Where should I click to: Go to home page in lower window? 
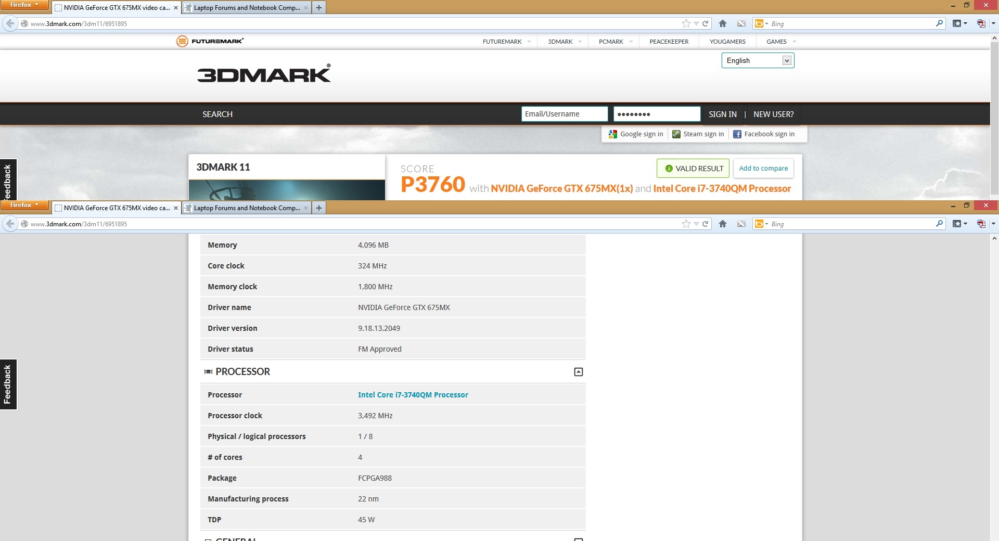(723, 224)
